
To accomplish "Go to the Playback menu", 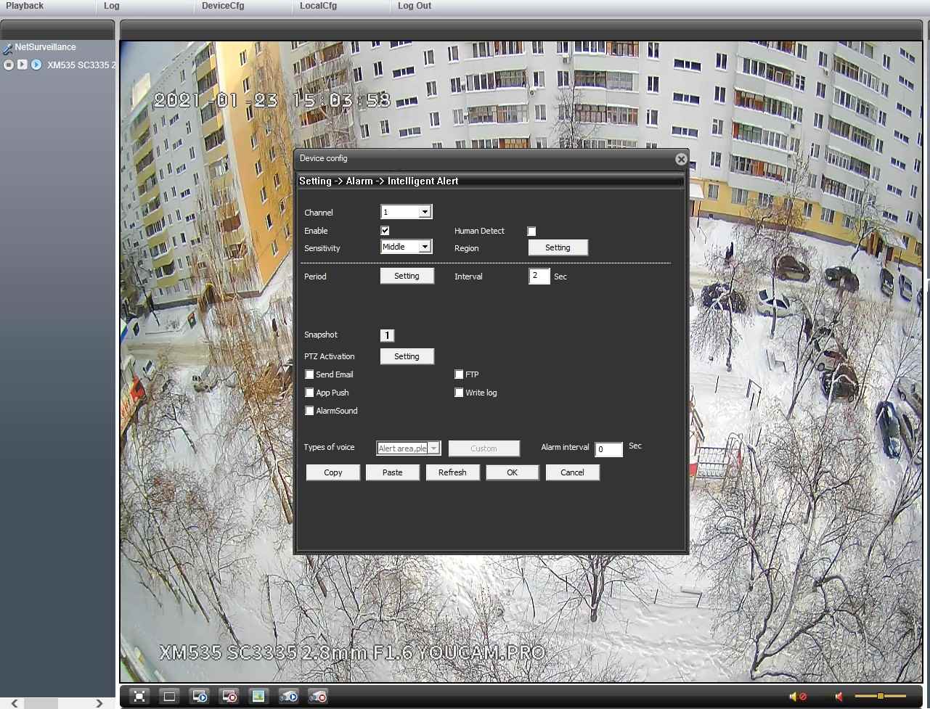I will tap(25, 6).
